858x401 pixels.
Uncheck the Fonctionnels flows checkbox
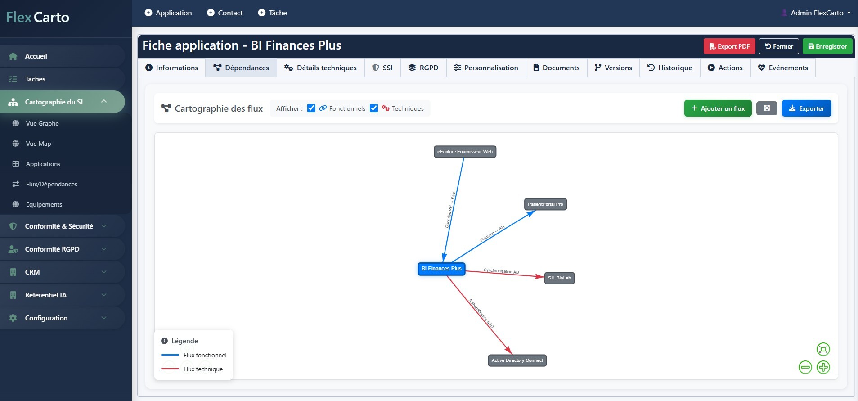coord(311,108)
